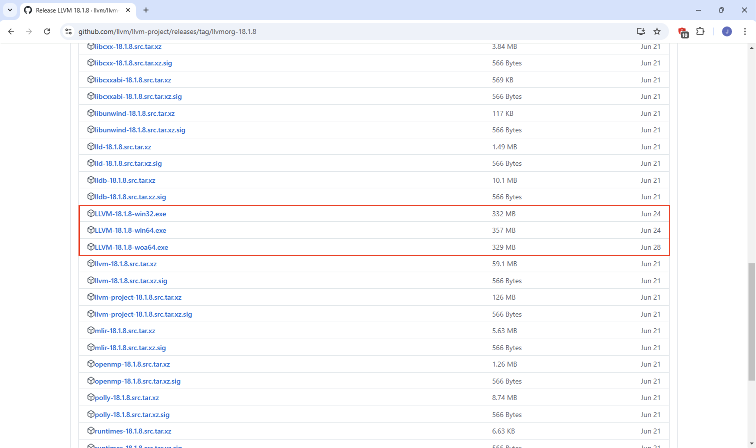View site information icon in address bar

point(68,31)
